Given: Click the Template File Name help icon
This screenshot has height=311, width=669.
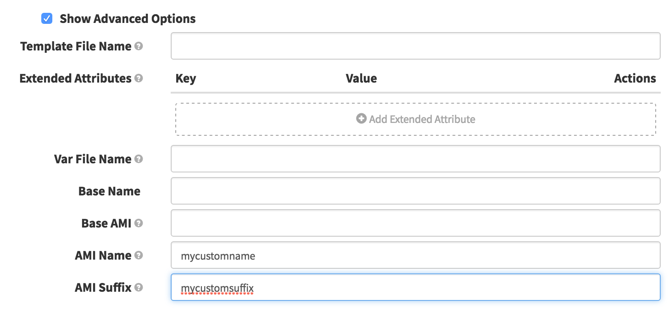Looking at the screenshot, I should click(x=139, y=46).
